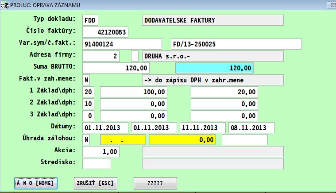Click the variable symbol field 91400124
This screenshot has width=336, height=193.
click(x=122, y=44)
